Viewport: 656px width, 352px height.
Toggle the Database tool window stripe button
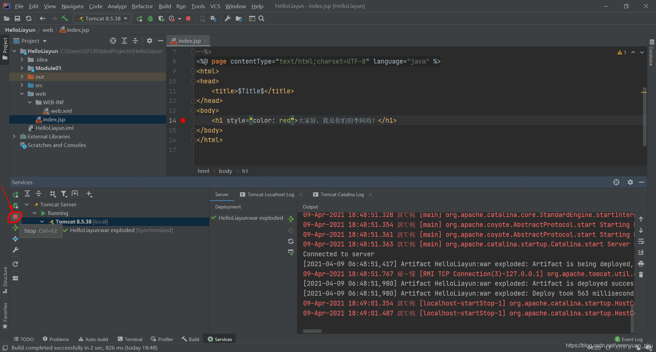tap(651, 52)
